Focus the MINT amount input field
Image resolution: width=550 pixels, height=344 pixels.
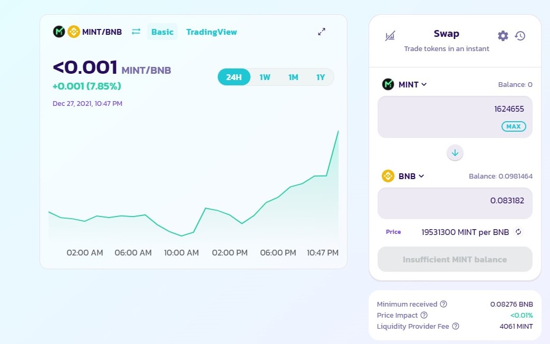[455, 116]
